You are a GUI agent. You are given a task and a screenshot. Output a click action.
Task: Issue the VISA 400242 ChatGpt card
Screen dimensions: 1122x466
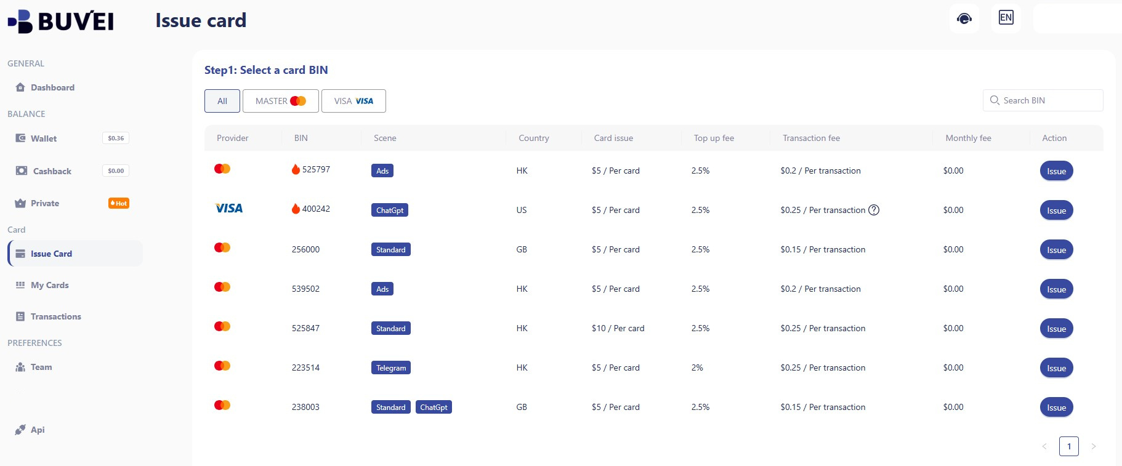1056,211
